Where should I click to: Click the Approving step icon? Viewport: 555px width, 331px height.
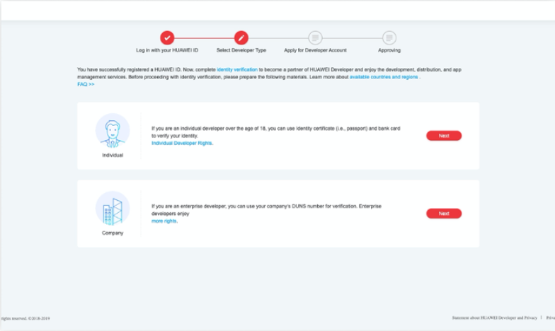point(389,38)
